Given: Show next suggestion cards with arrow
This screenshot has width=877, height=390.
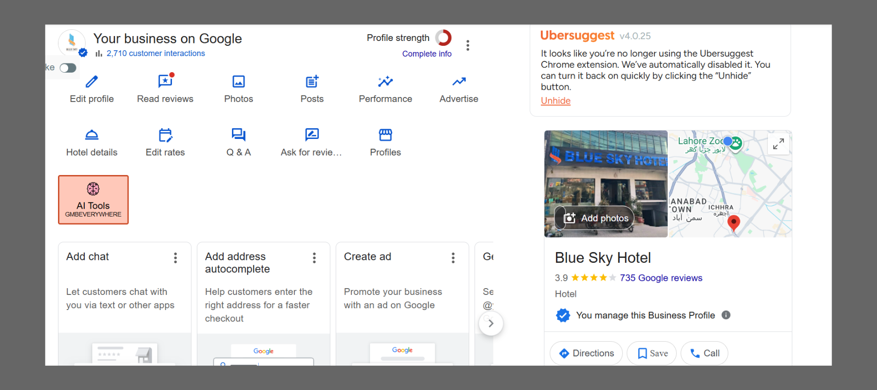Looking at the screenshot, I should pyautogui.click(x=491, y=323).
